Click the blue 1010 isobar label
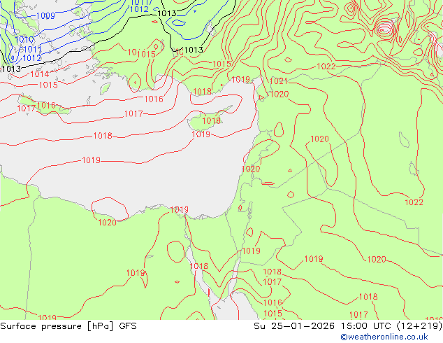The width and height of the screenshot is (443, 343). (x=24, y=40)
